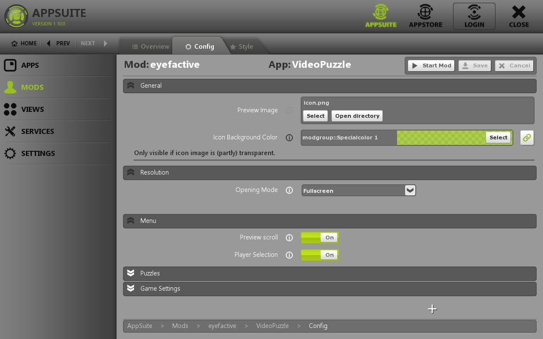The width and height of the screenshot is (543, 339).
Task: Show info for Icon Background Color
Action: (x=289, y=138)
